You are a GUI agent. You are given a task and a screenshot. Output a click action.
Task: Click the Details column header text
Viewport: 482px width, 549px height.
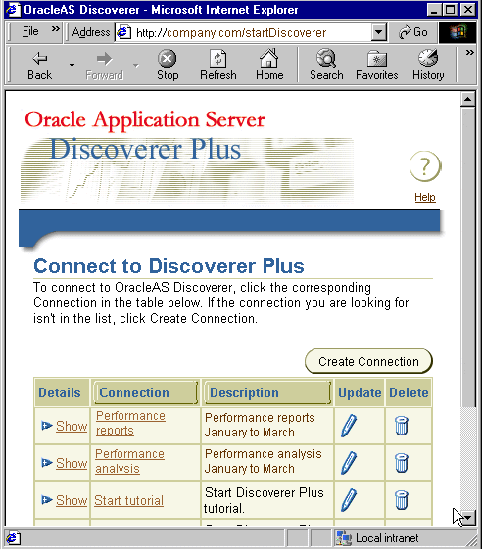pos(60,392)
